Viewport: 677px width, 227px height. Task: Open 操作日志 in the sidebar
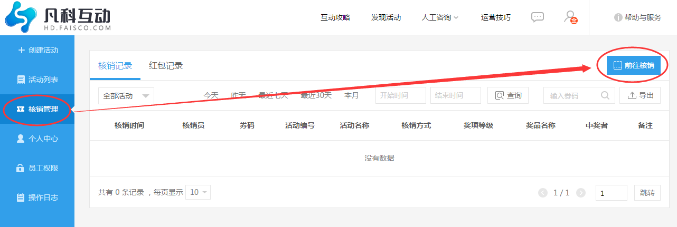tap(37, 198)
